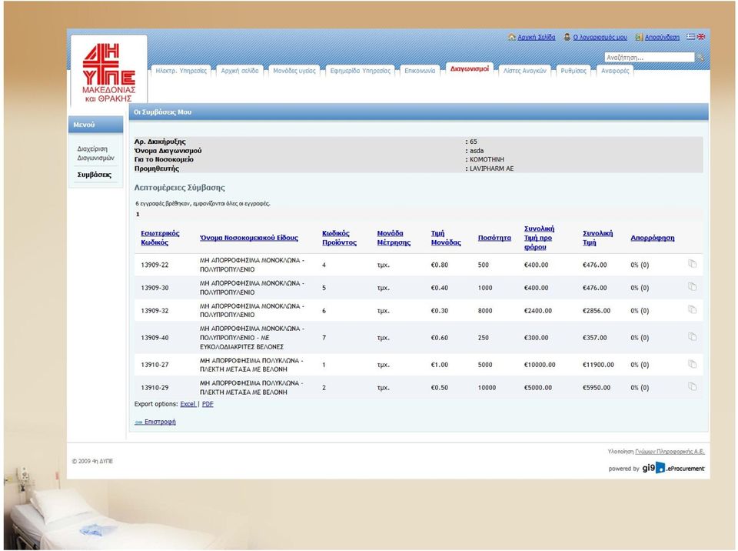Click the © 2009 4η ΔΥΠΕ footer text
This screenshot has width=738, height=551.
pos(92,462)
